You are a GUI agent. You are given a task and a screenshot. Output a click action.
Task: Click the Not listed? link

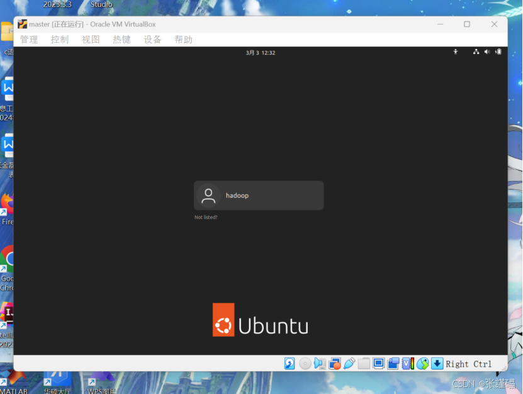pyautogui.click(x=206, y=217)
